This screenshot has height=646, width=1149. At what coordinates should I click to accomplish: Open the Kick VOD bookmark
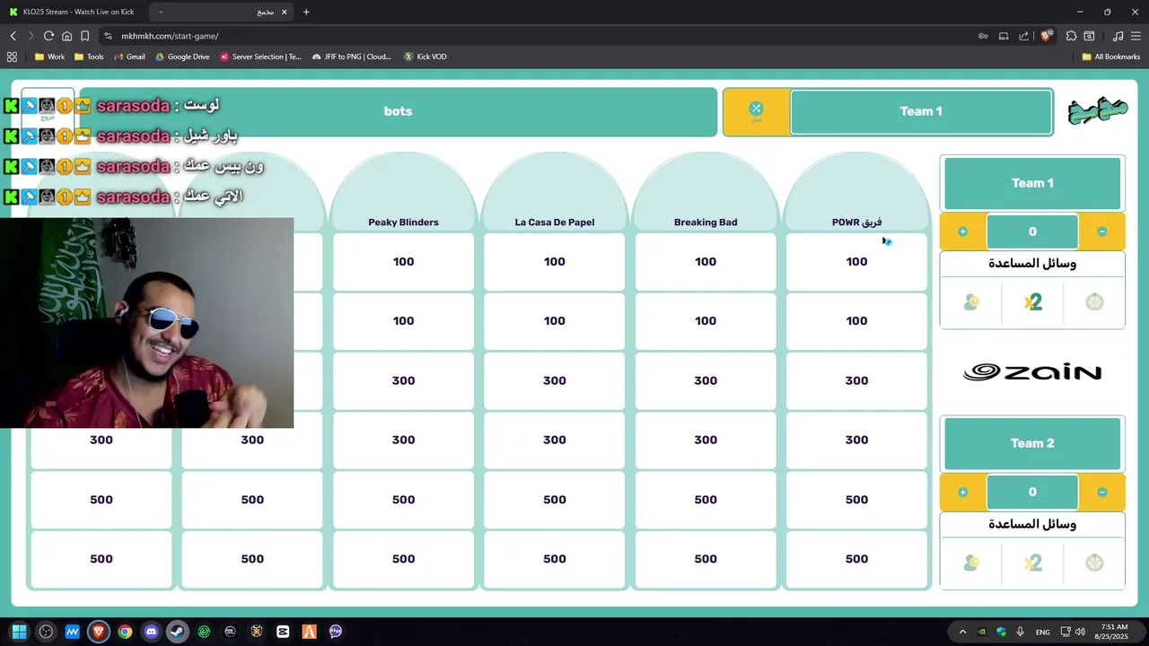point(425,57)
